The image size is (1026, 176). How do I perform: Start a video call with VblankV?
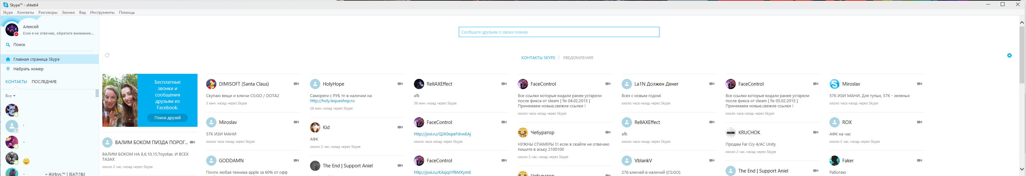(712, 161)
